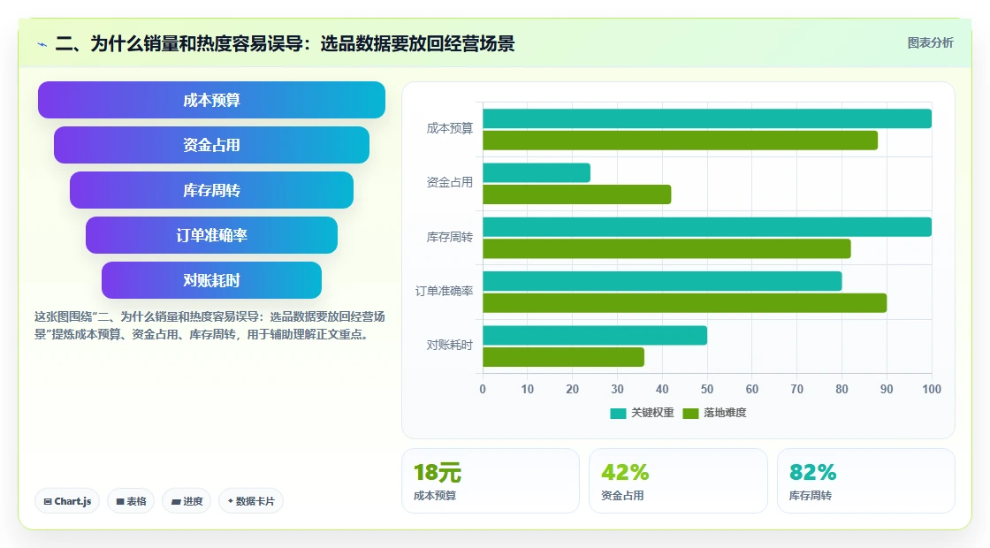Click the 库存周转 green 落地难度 bar

666,248
